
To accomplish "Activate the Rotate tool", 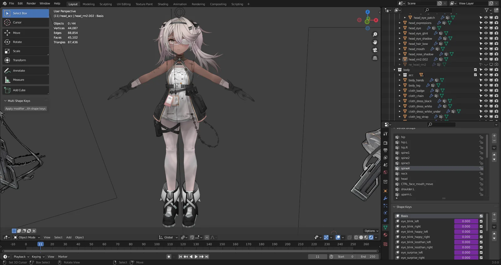I will 26,42.
